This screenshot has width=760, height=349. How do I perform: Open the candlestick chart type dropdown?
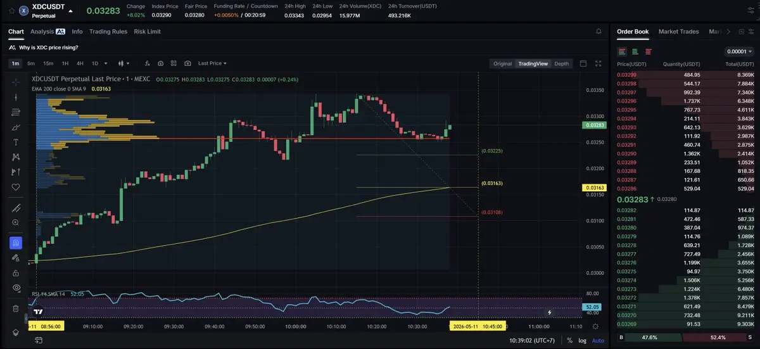[123, 63]
